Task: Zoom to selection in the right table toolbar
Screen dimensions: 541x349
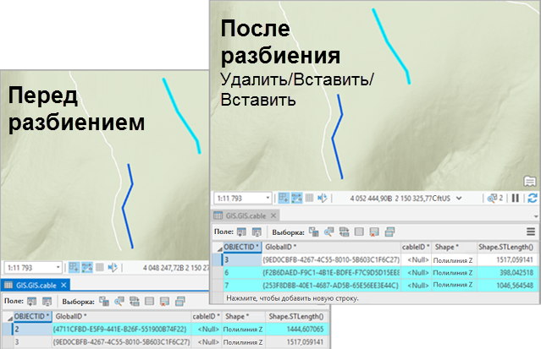Action: [328, 231]
